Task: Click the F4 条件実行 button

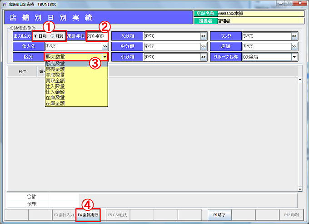Action: tap(88, 215)
